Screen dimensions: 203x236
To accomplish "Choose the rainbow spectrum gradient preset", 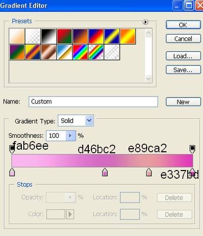I will [x=80, y=52].
